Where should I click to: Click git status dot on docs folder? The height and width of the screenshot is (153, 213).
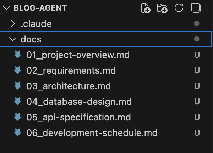tap(197, 39)
